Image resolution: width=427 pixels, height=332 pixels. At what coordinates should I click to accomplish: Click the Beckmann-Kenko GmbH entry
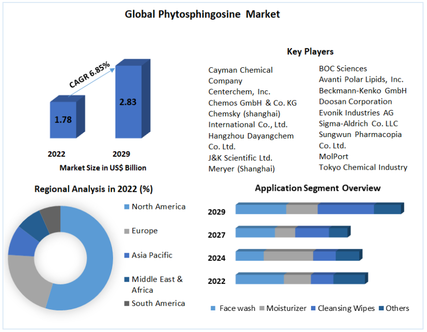363,91
